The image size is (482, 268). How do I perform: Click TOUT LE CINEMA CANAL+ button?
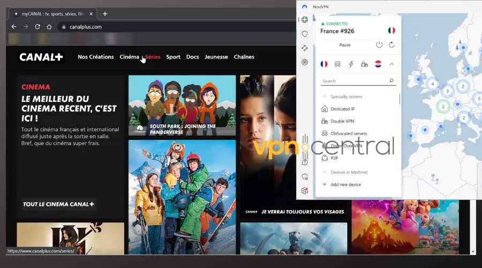coord(58,204)
